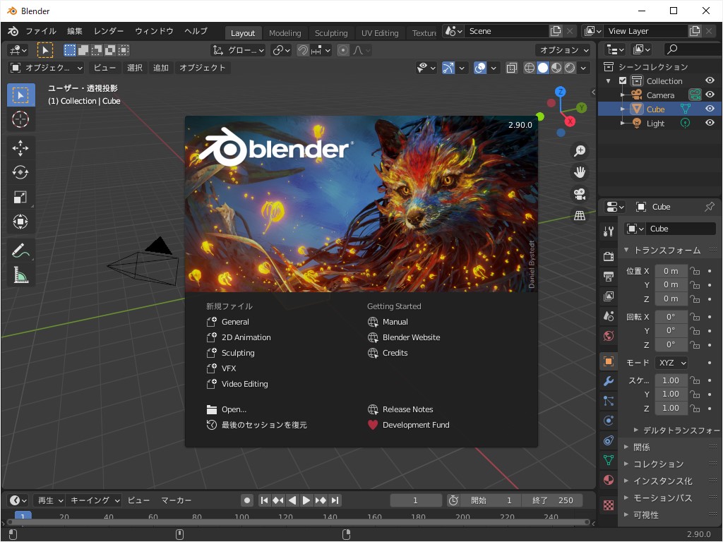Click the proportional editing icon

click(x=342, y=50)
